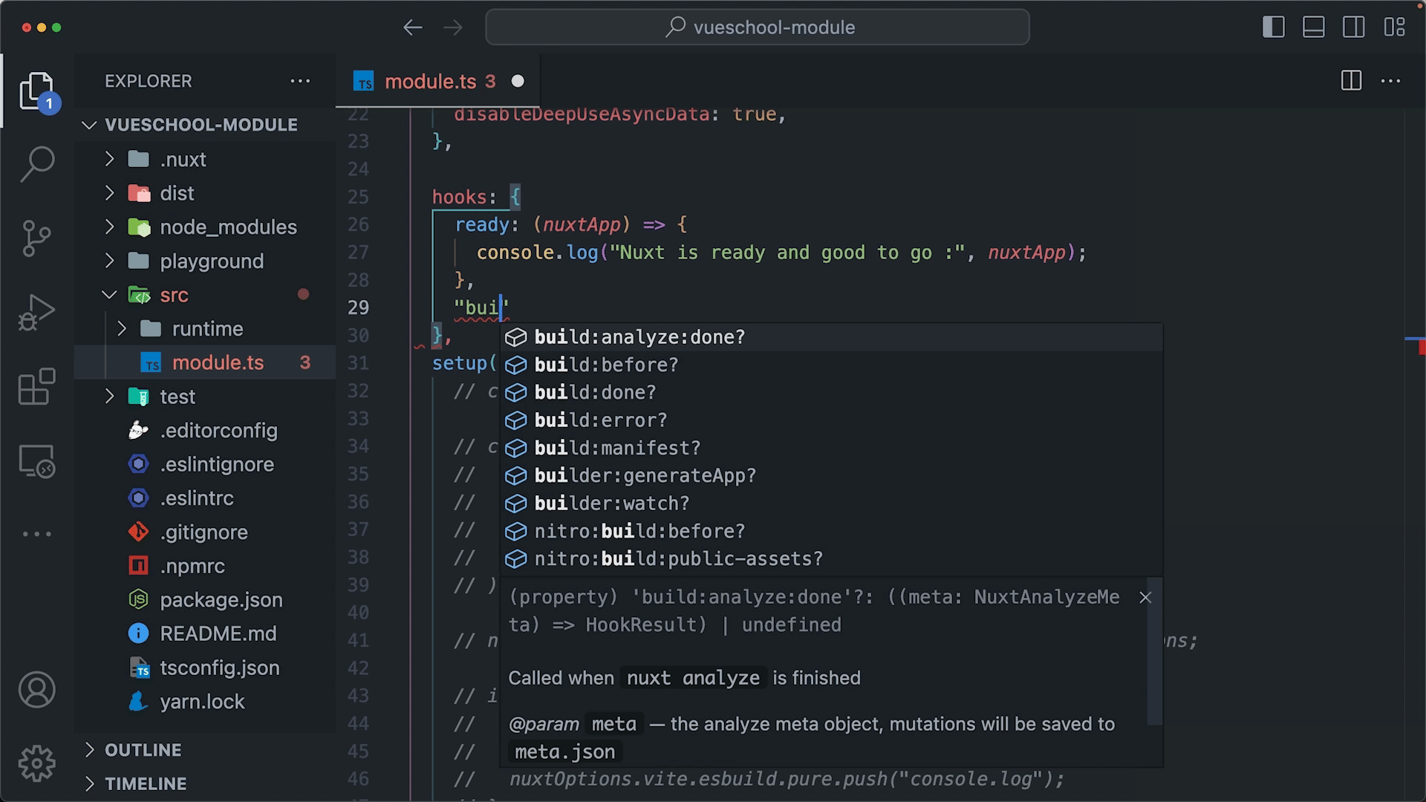Viewport: 1426px width, 802px height.
Task: Close the suggestion details panel
Action: (1145, 597)
